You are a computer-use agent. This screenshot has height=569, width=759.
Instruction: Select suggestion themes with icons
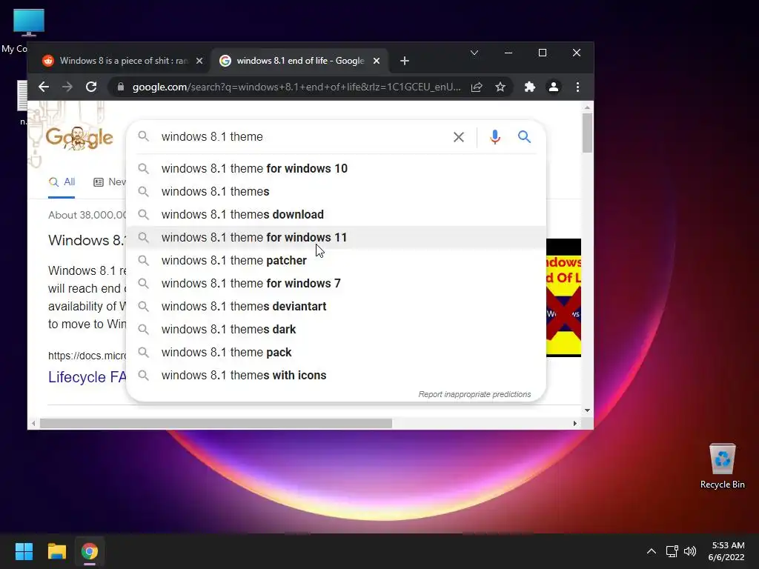(x=336, y=376)
